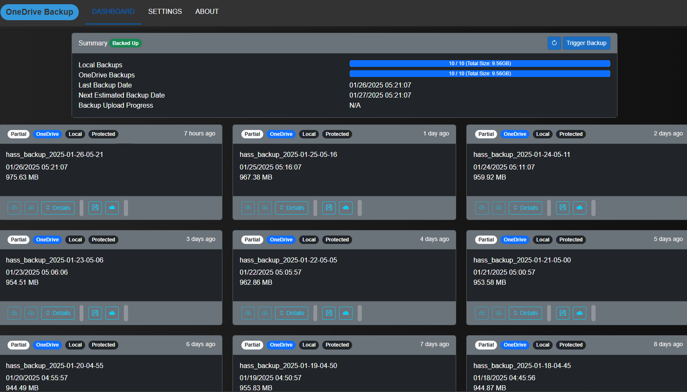
Task: Expand Details for hass_backup_2025-01-24-05-11
Action: (x=526, y=208)
